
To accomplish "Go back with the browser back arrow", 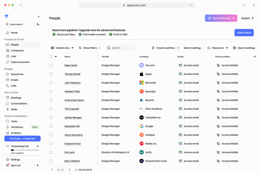I will pyautogui.click(x=21, y=5).
